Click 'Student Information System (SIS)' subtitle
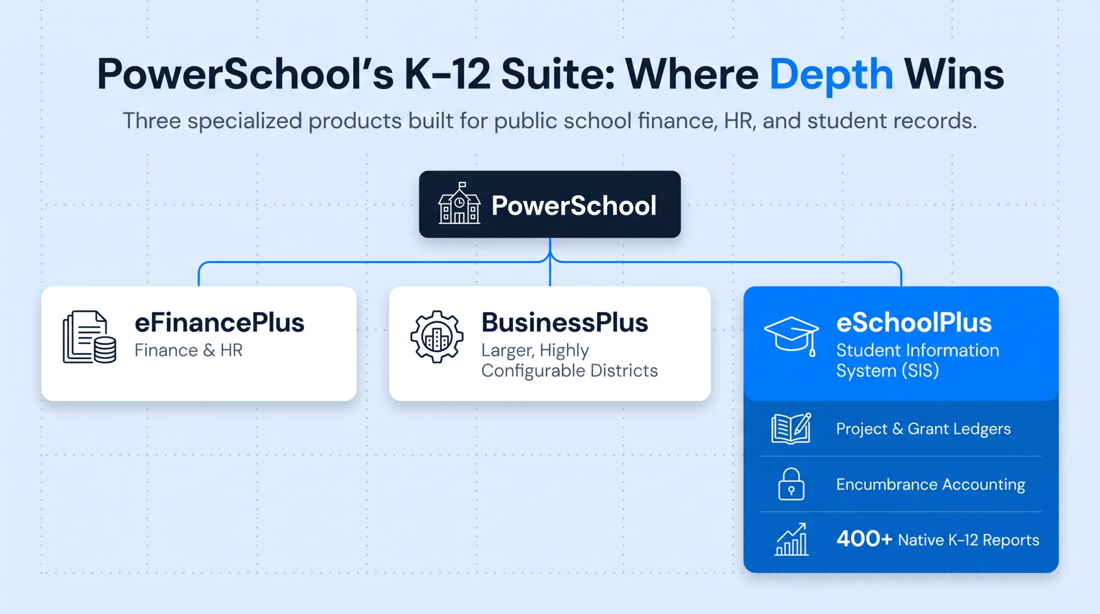Image resolution: width=1100 pixels, height=614 pixels. (x=918, y=360)
